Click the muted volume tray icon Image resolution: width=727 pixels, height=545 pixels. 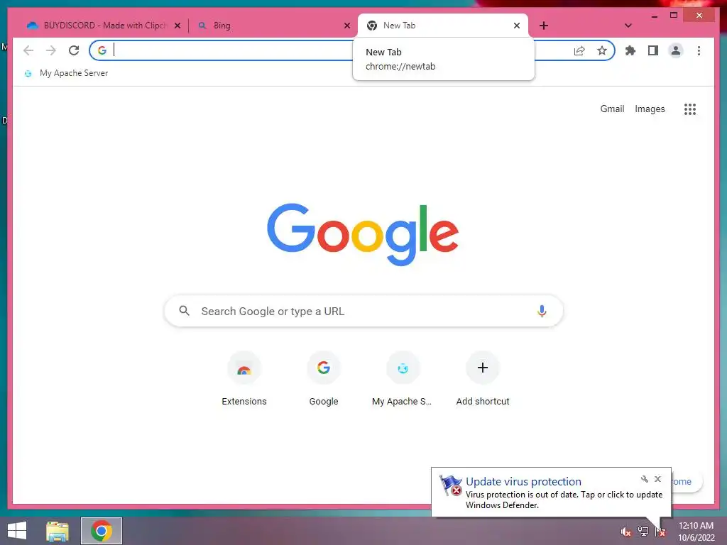625,532
